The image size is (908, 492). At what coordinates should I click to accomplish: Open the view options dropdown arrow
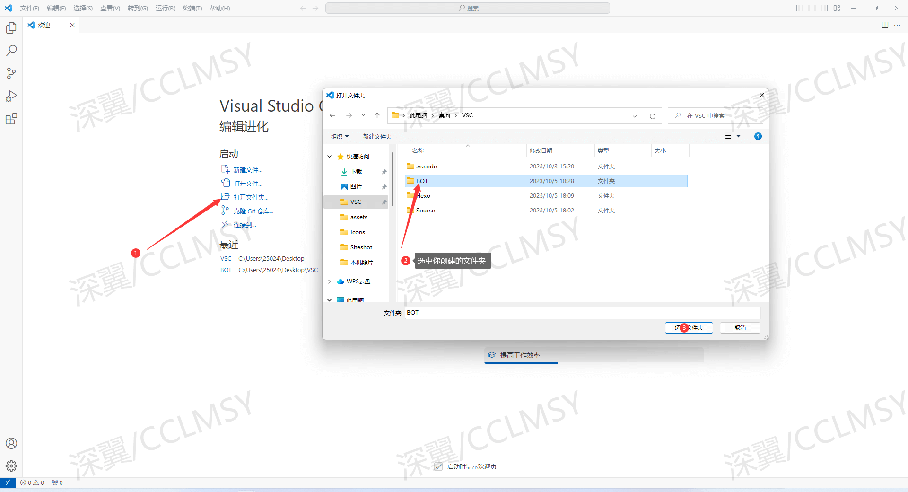click(x=739, y=136)
